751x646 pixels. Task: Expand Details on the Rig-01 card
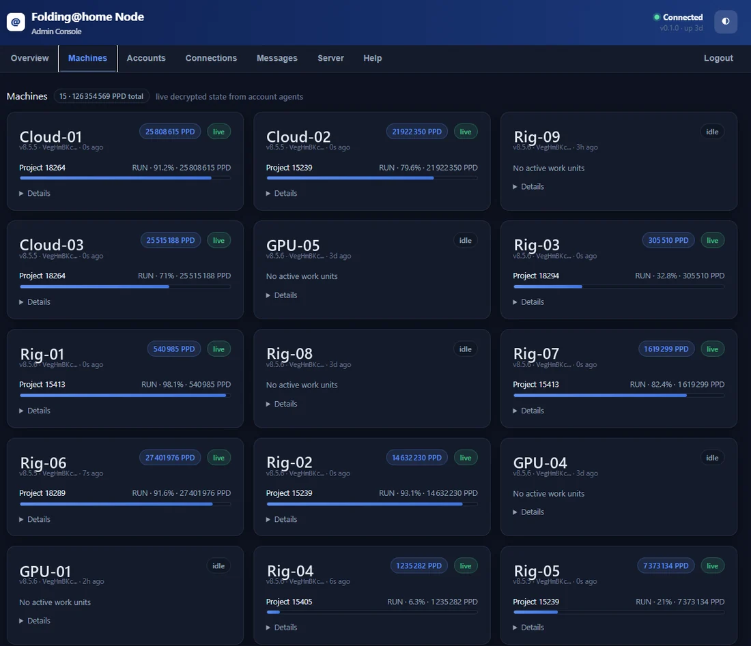pos(35,411)
